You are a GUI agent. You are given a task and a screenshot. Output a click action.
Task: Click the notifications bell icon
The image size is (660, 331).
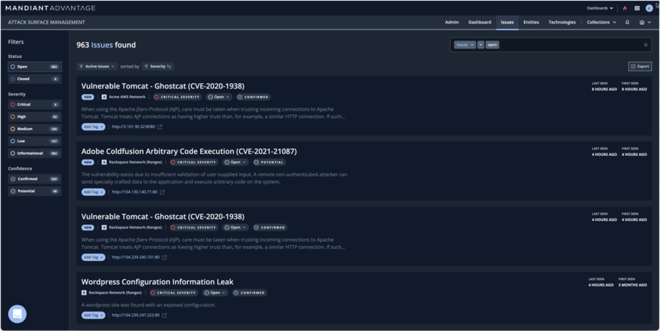pyautogui.click(x=628, y=22)
